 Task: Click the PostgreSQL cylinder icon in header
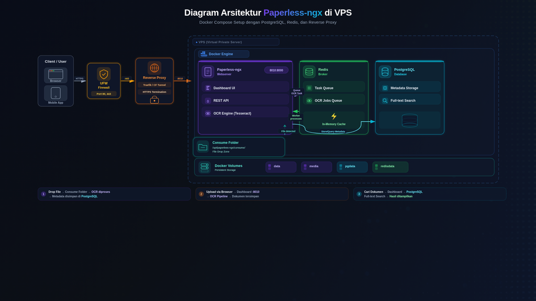click(x=385, y=72)
